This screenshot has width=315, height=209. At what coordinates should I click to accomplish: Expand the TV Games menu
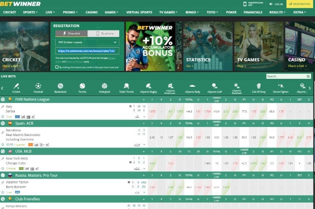point(169,12)
